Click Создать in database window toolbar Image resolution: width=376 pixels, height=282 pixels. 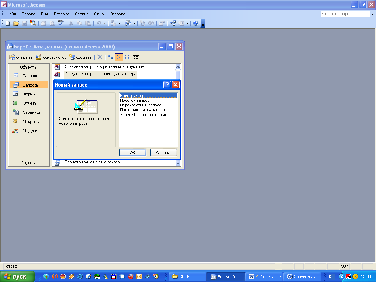point(81,57)
